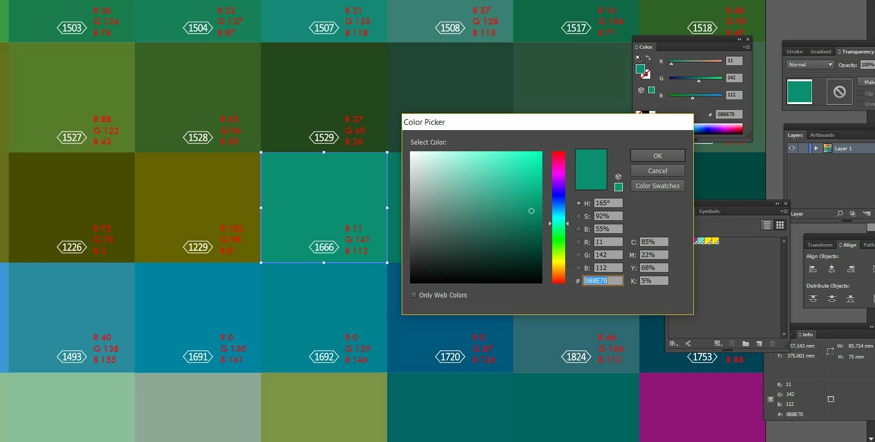Open the Symbol Libraries menu icon

674,344
